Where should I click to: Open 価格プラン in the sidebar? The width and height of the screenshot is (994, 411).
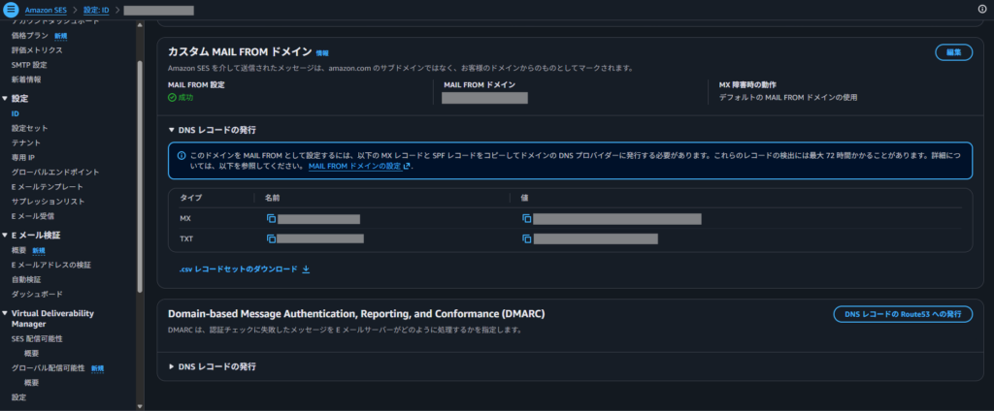30,36
